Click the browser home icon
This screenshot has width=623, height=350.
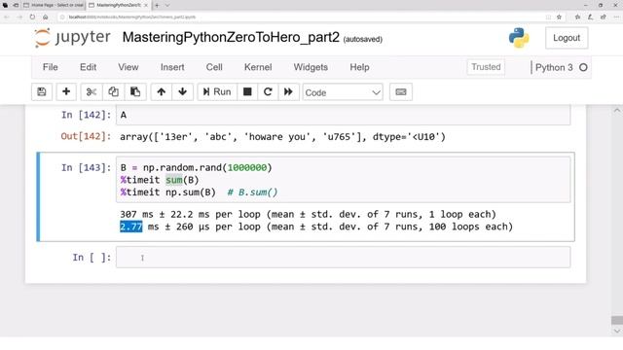(46, 17)
